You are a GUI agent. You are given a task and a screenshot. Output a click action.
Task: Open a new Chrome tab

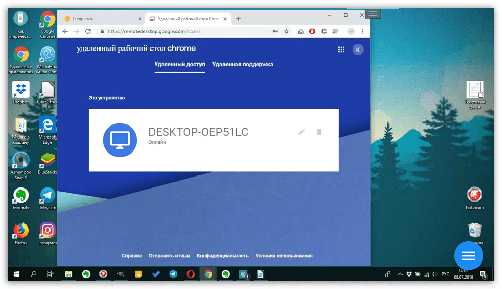click(239, 19)
